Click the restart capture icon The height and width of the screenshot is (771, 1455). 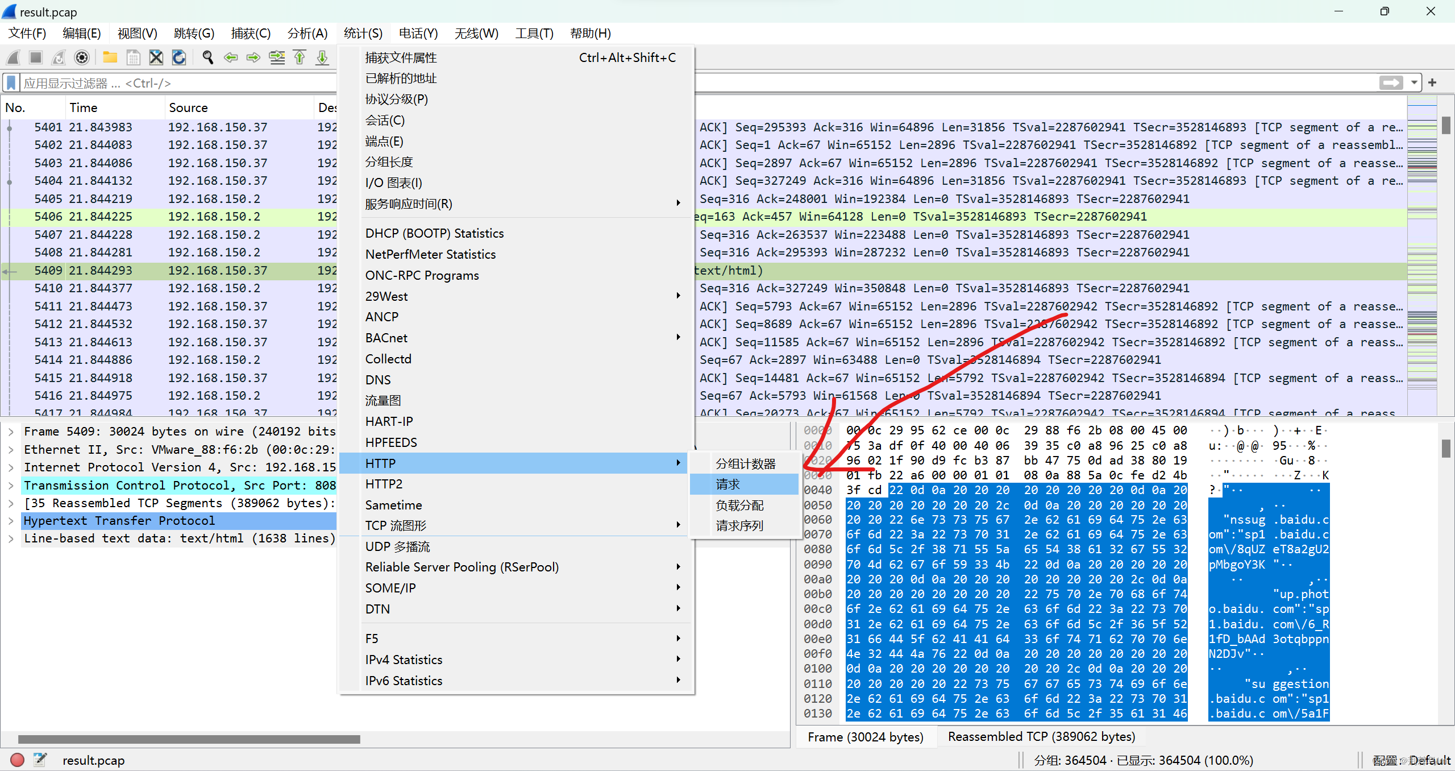coord(59,57)
